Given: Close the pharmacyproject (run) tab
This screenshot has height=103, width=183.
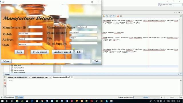Looking at the screenshot, I should pos(72,77).
